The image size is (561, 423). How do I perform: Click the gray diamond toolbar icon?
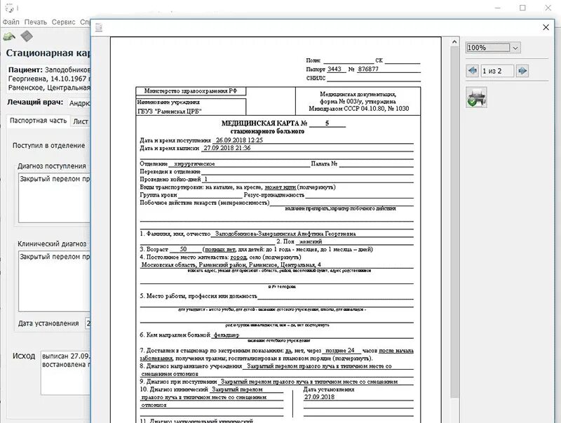point(27,36)
